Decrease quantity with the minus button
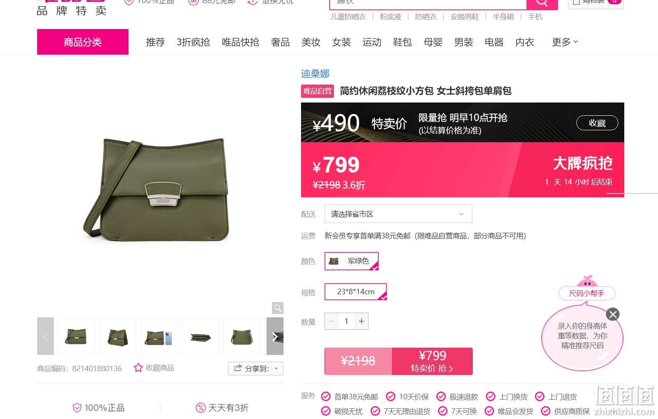 coord(331,321)
